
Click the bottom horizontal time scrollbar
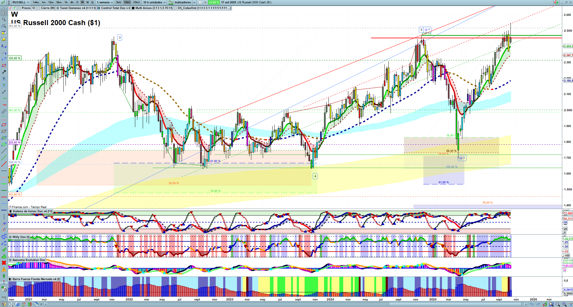coord(286,304)
